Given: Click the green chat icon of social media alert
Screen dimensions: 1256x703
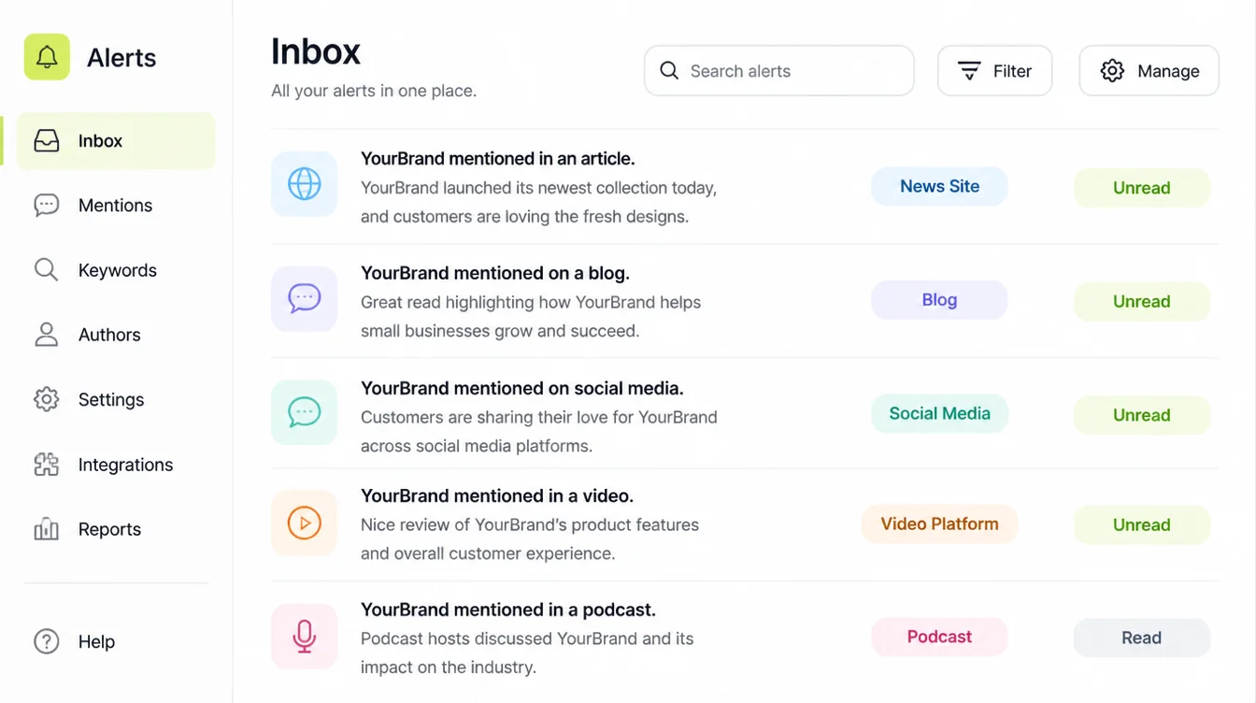Looking at the screenshot, I should click(x=305, y=412).
